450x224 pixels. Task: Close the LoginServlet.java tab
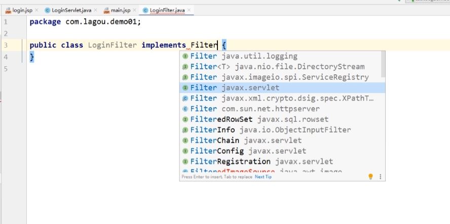coord(95,10)
